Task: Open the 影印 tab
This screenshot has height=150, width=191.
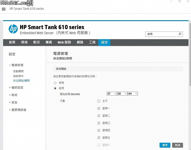Action: 36,42
